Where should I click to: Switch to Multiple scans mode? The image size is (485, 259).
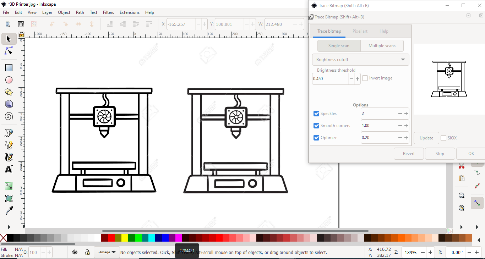coord(382,45)
